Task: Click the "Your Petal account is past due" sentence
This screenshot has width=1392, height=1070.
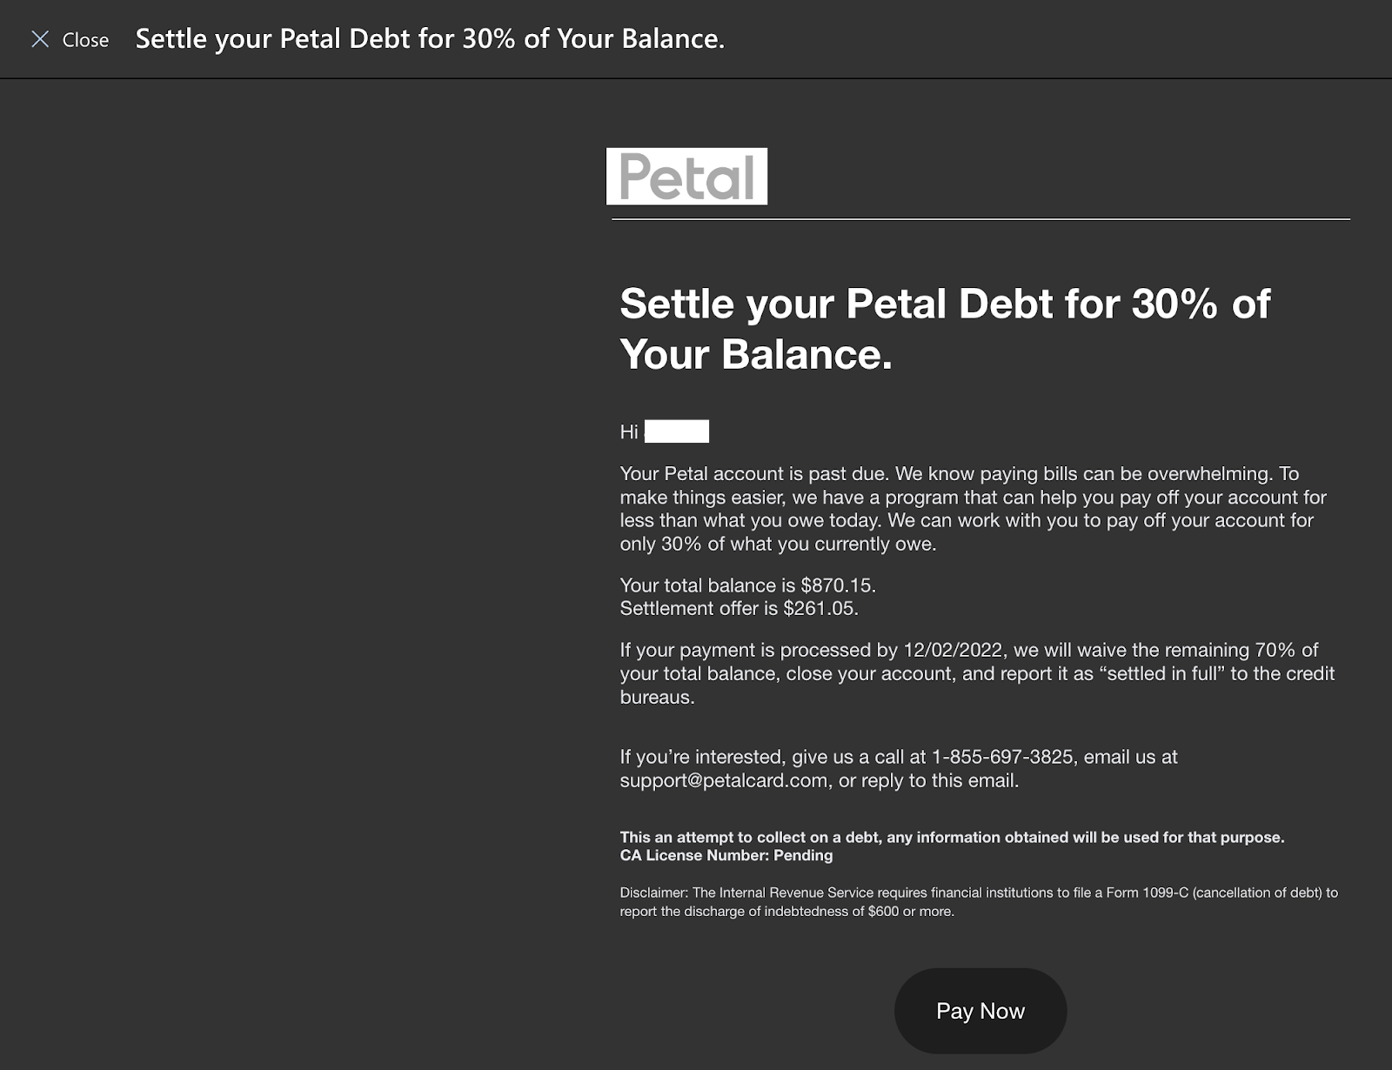Action: click(x=754, y=474)
